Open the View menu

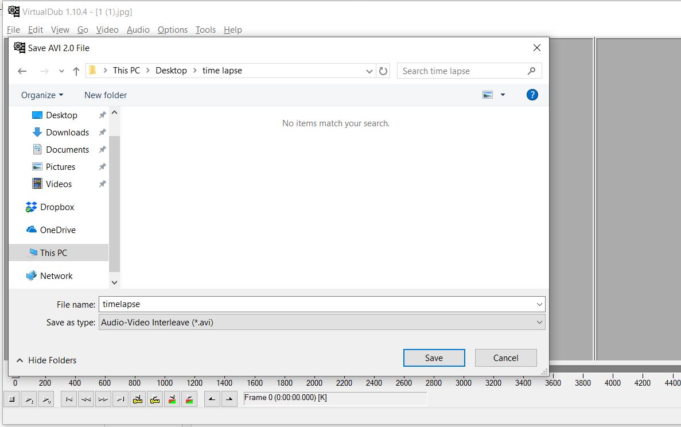60,29
